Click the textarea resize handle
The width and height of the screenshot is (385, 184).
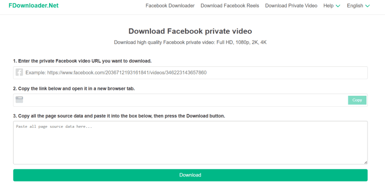pos(365,162)
